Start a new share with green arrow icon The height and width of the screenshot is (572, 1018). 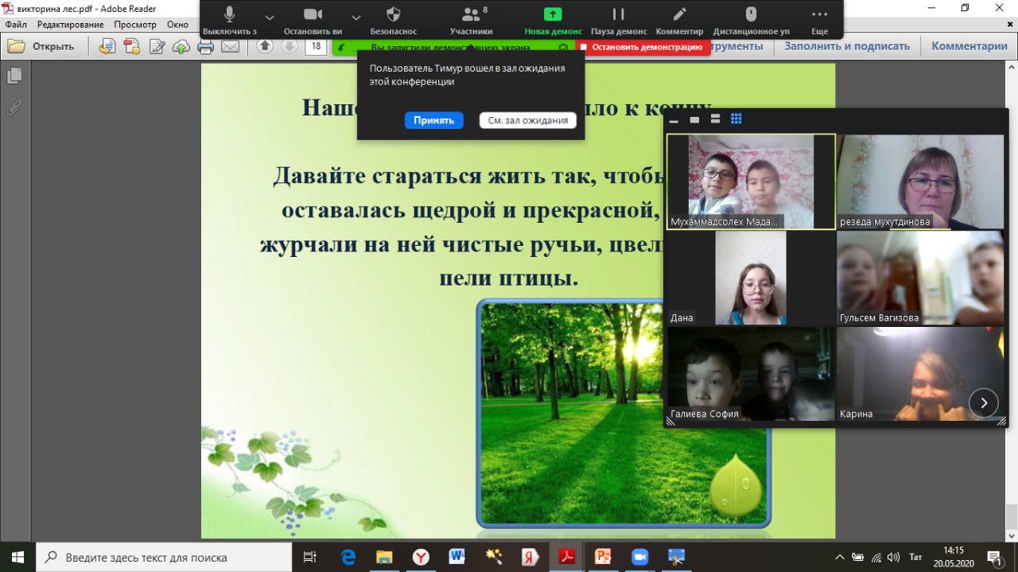click(x=553, y=15)
